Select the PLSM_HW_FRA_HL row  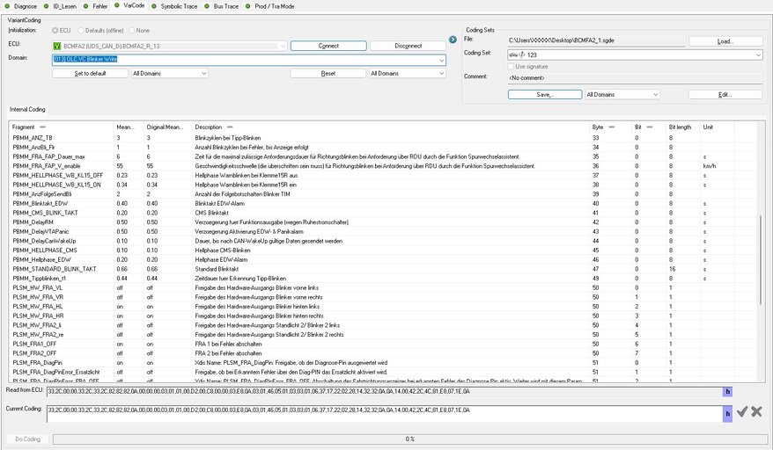(x=383, y=306)
